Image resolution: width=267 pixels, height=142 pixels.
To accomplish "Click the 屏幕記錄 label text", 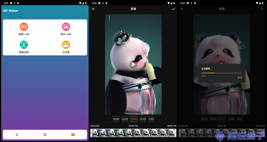I will pyautogui.click(x=24, y=52).
